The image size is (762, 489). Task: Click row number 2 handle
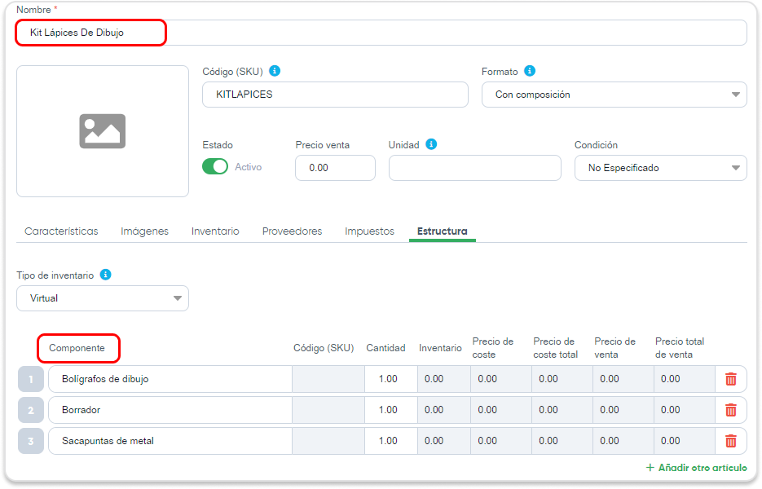point(31,410)
